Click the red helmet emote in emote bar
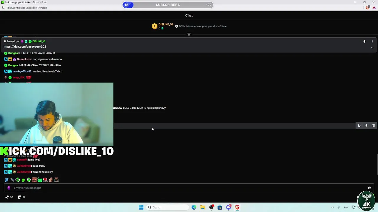 (45, 180)
